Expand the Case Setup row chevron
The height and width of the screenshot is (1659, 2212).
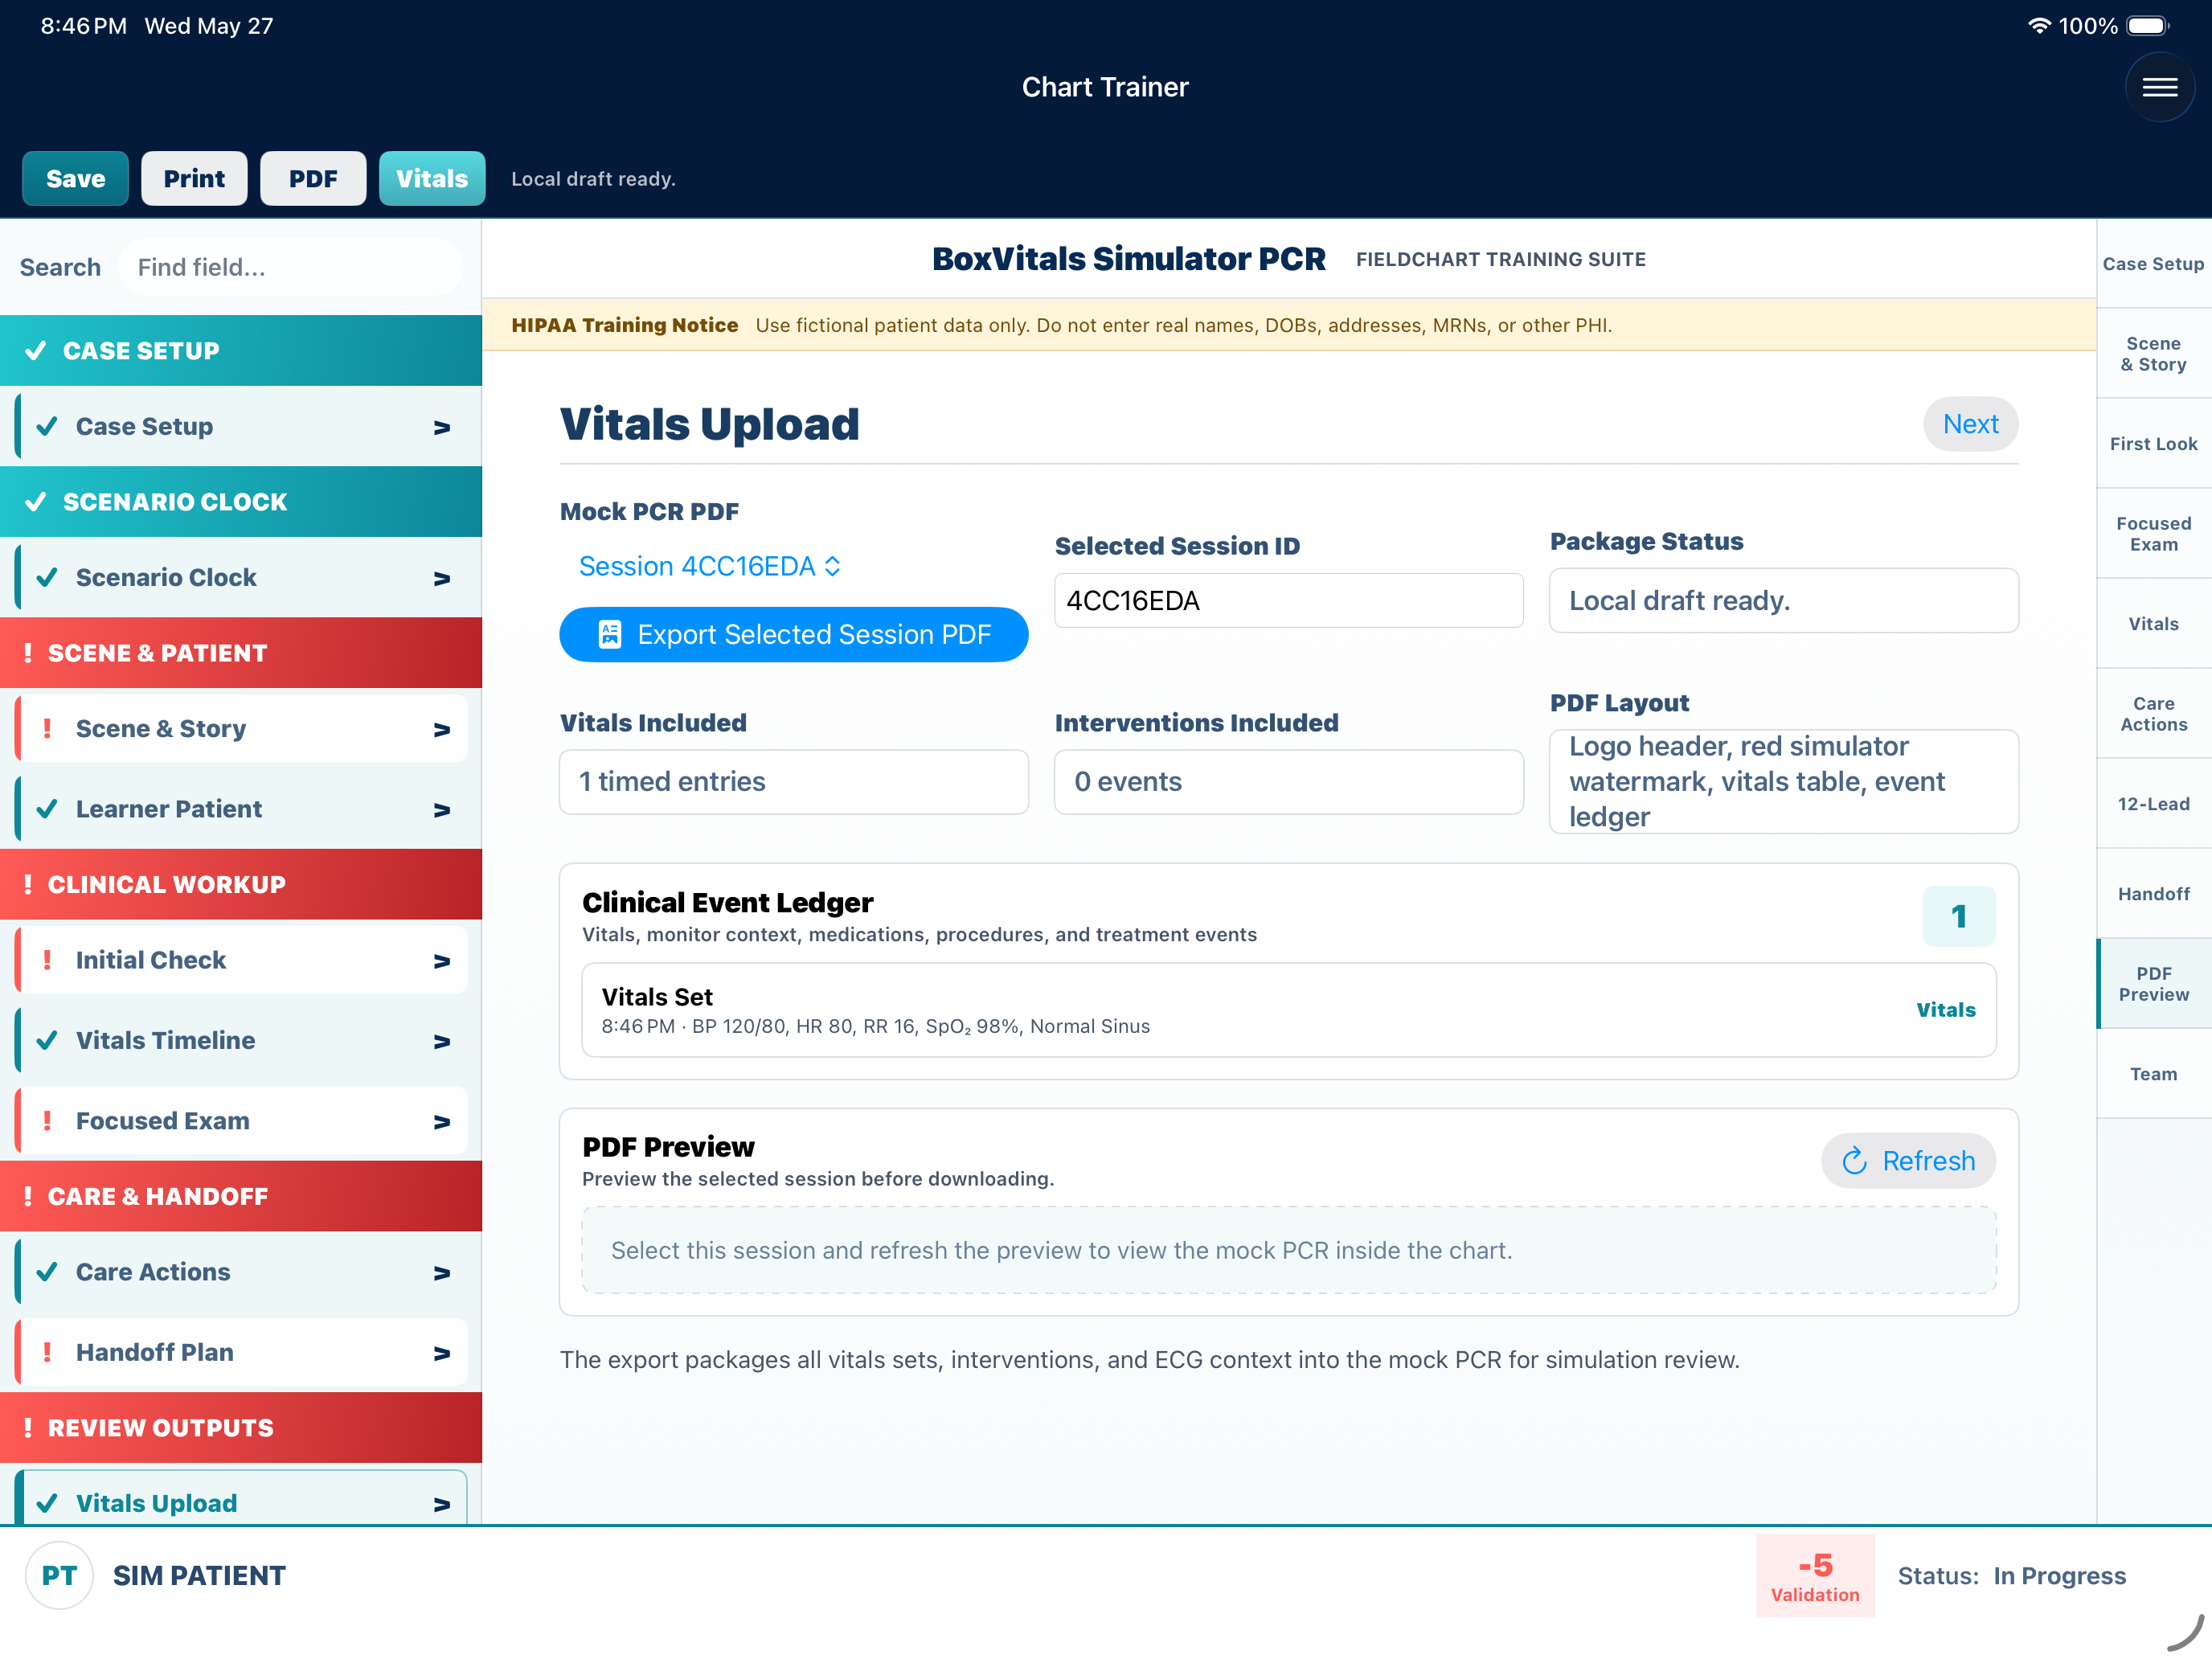(x=442, y=427)
